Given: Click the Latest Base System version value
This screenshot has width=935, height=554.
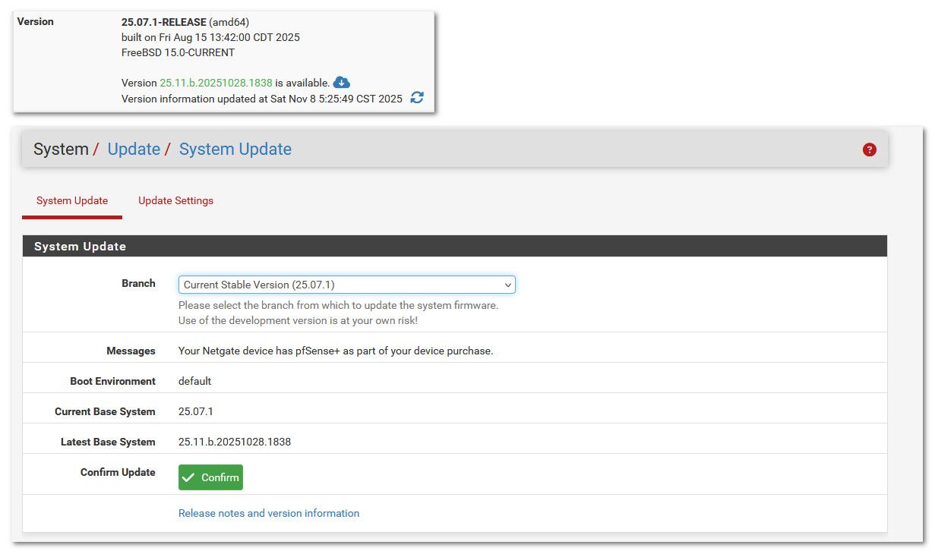Looking at the screenshot, I should click(x=234, y=442).
